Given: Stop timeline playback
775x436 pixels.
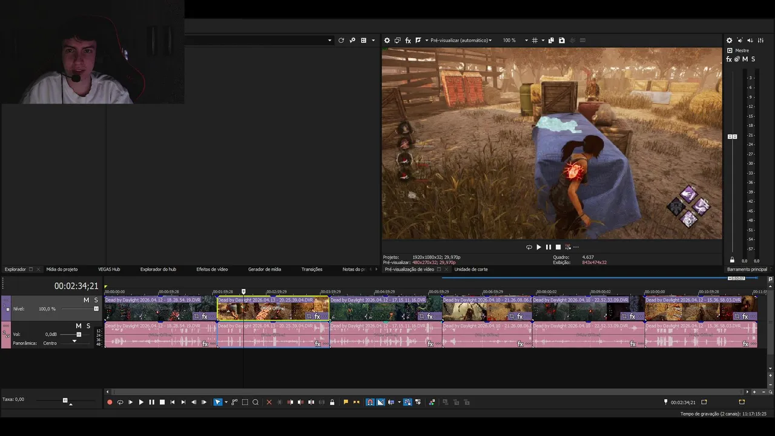Looking at the screenshot, I should (162, 402).
